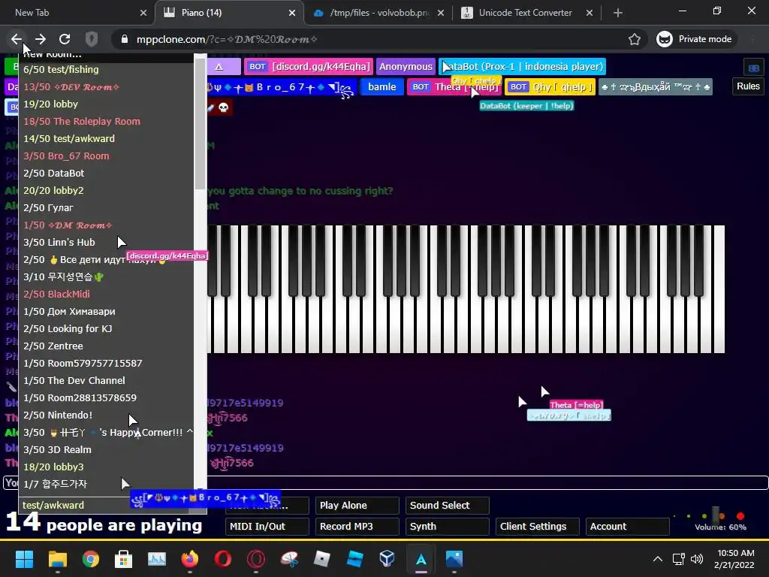Image resolution: width=769 pixels, height=577 pixels.
Task: Open Opera from the taskbar
Action: point(222,559)
